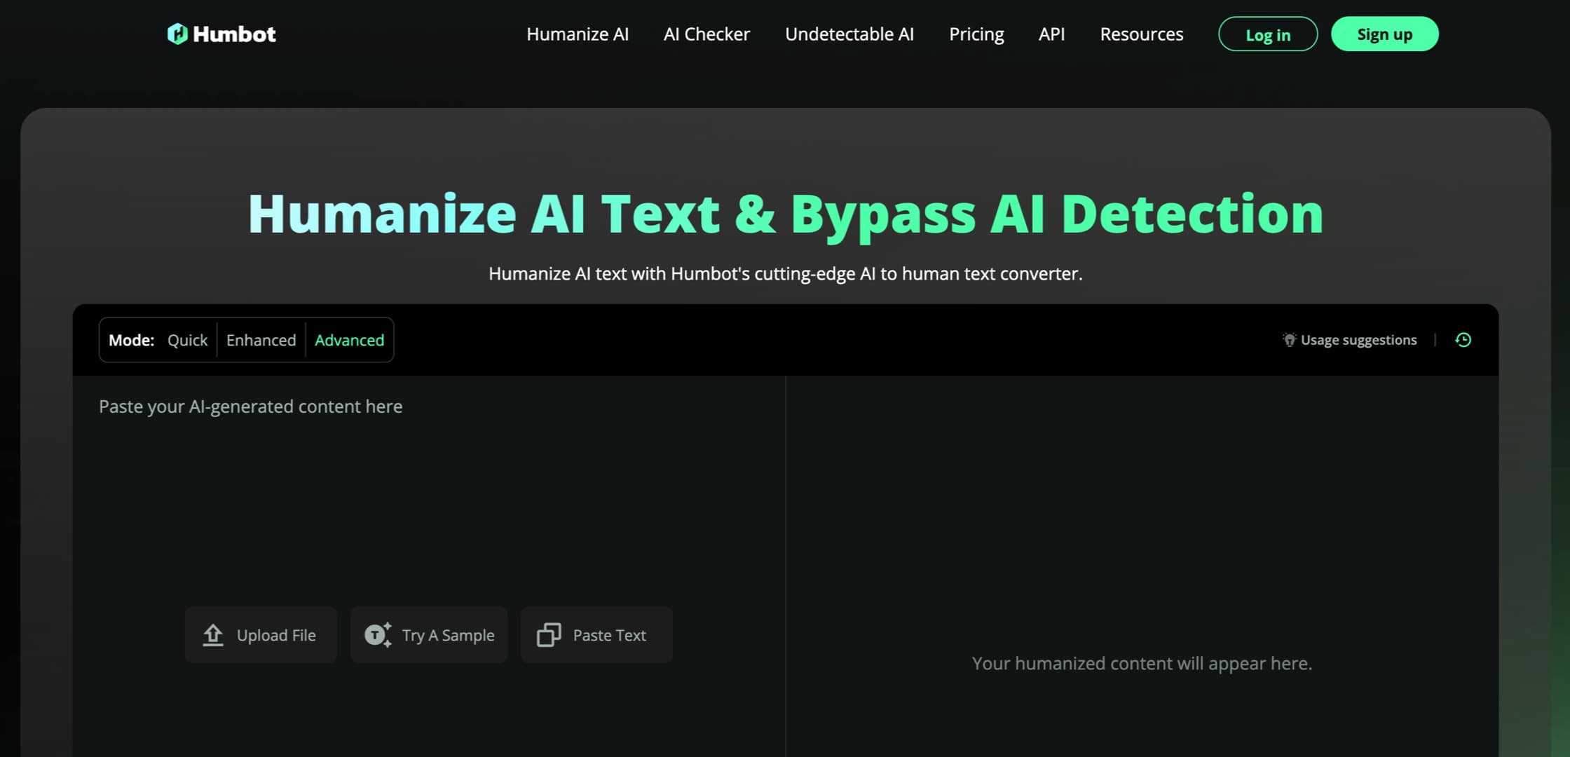This screenshot has height=757, width=1570.
Task: Go to Undetectable AI page
Action: pos(849,34)
